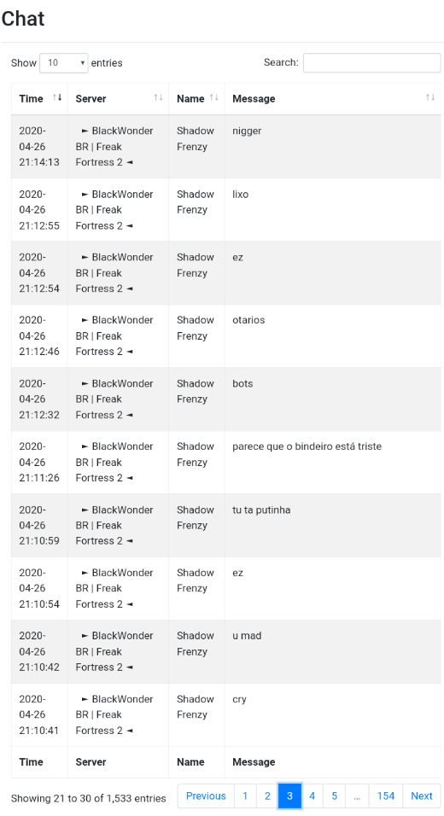Jump to page 2
The height and width of the screenshot is (816, 444).
(267, 796)
